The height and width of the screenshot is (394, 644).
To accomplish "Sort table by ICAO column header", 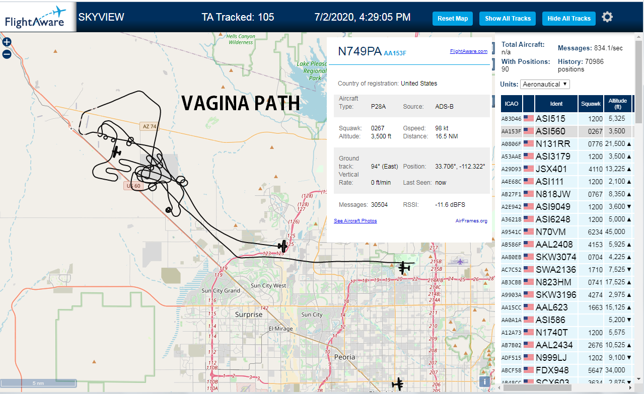I will tap(512, 104).
